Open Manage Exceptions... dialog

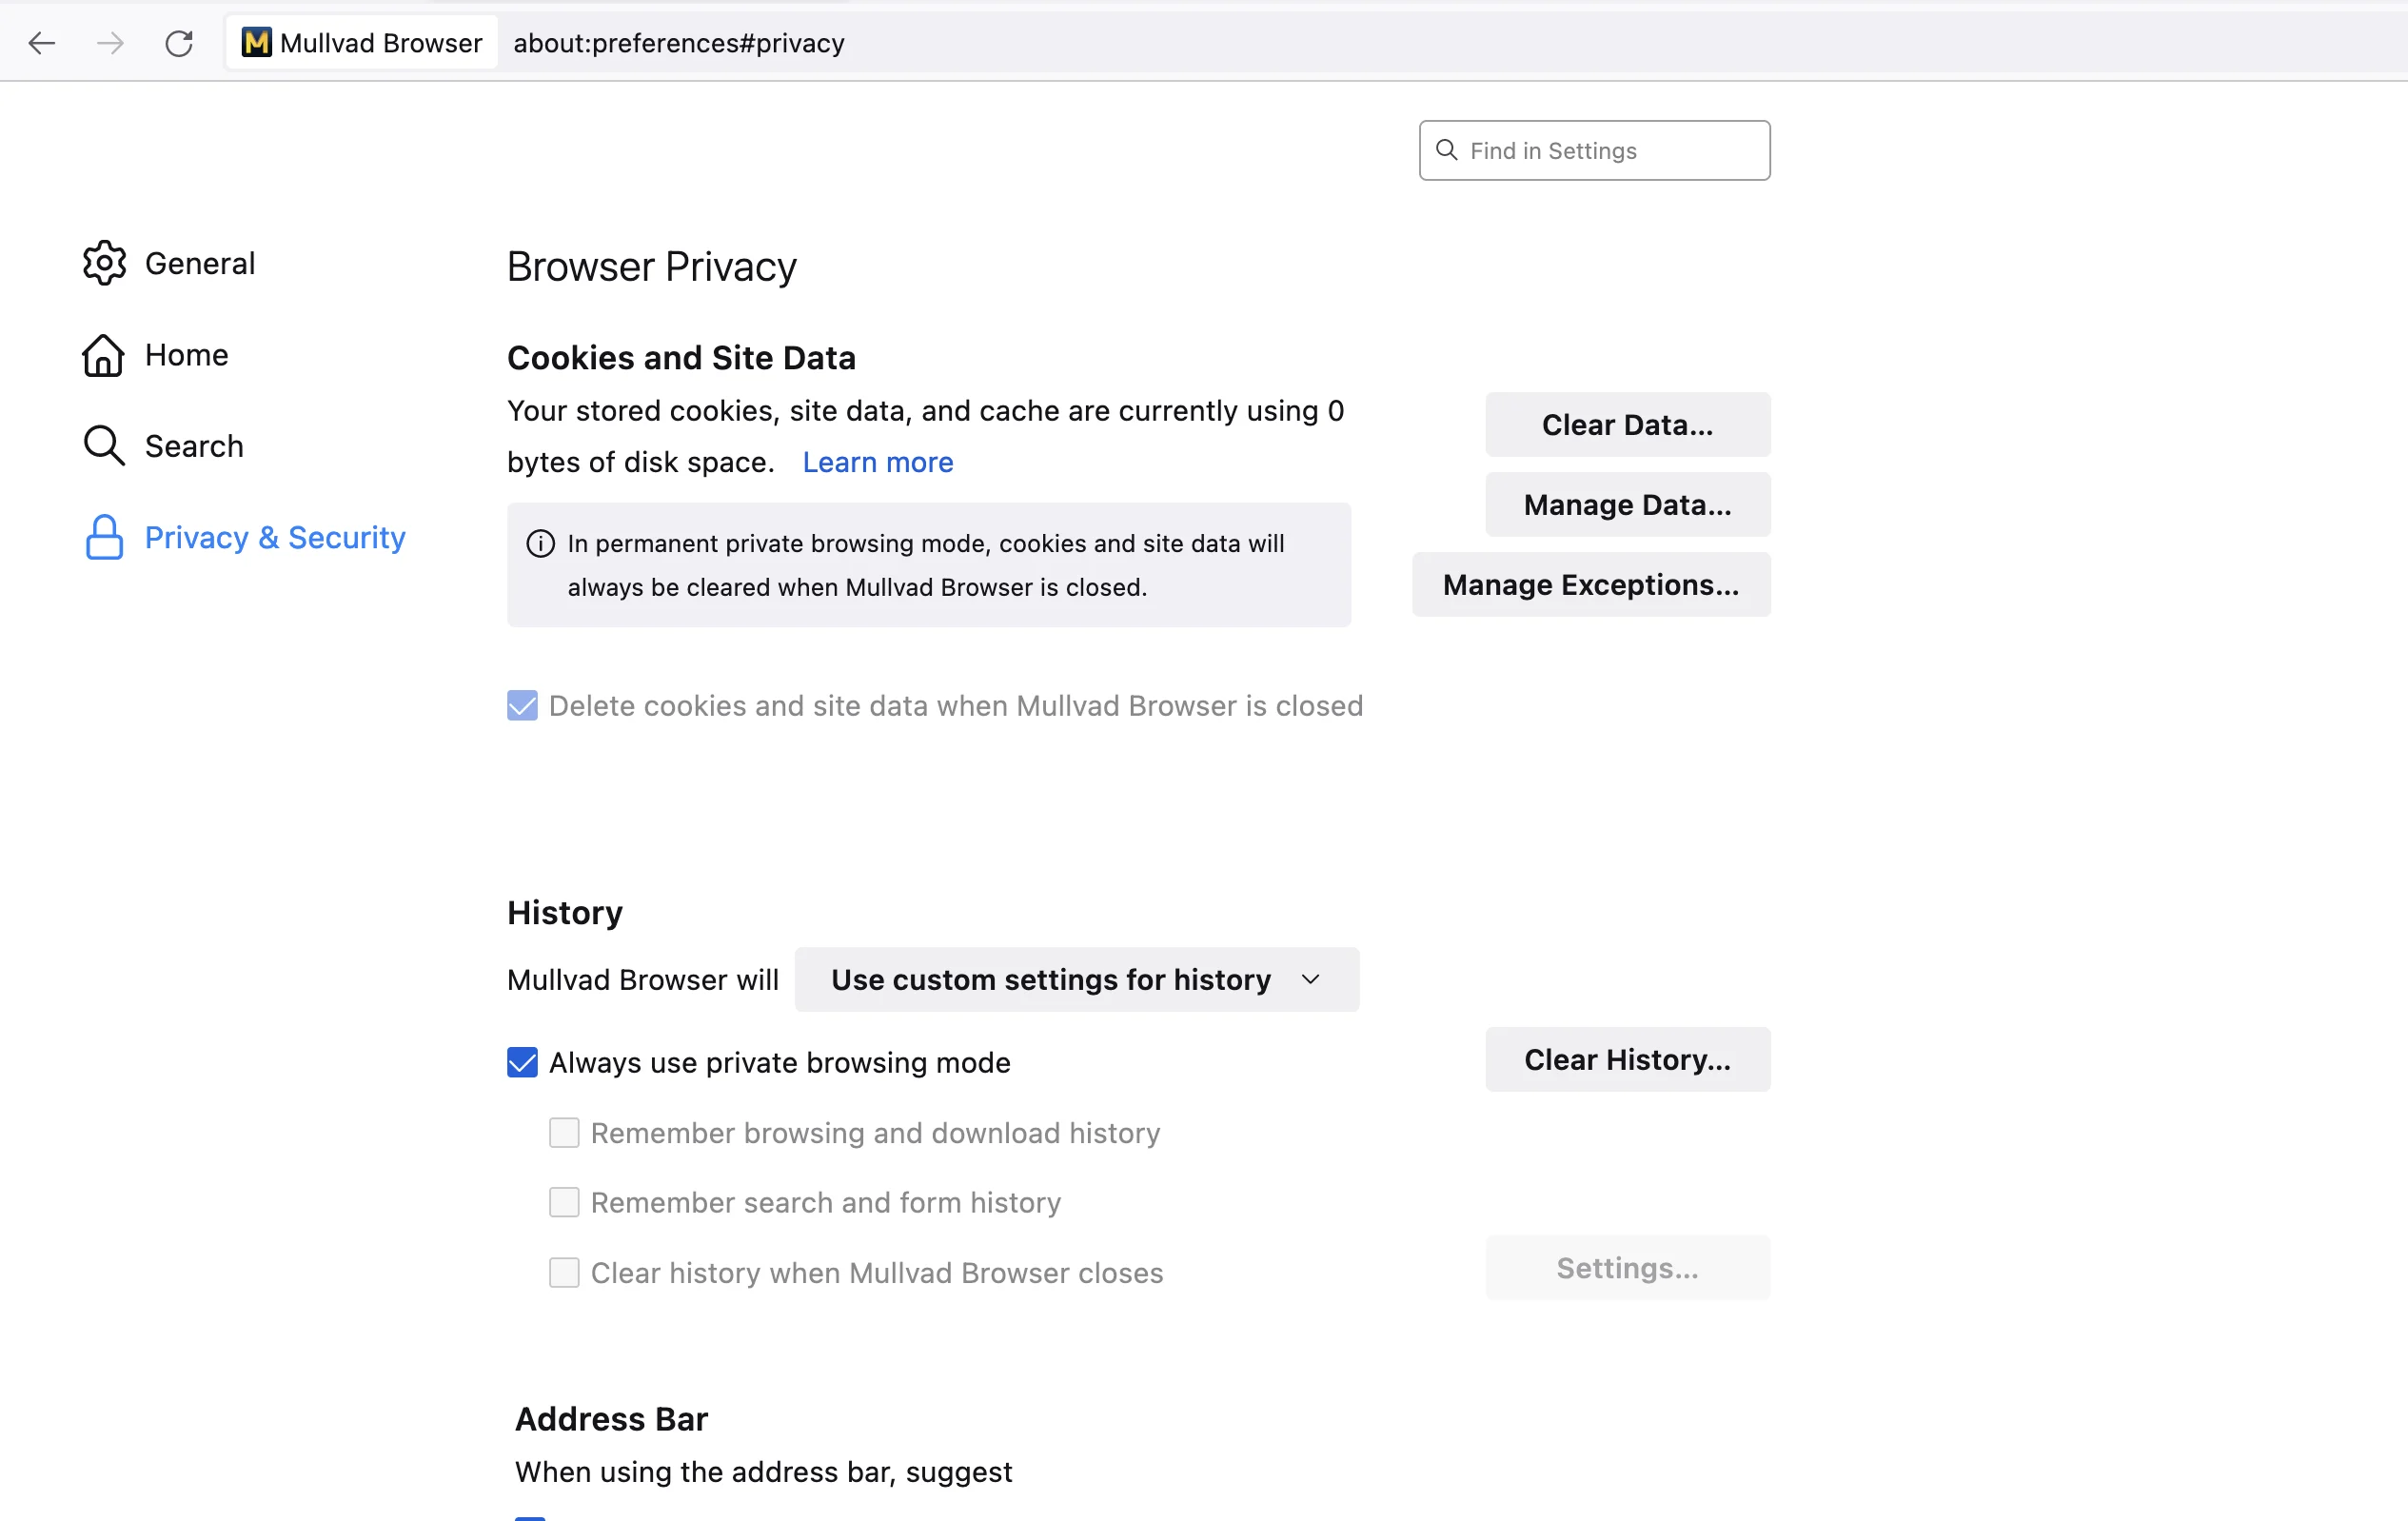click(x=1591, y=585)
